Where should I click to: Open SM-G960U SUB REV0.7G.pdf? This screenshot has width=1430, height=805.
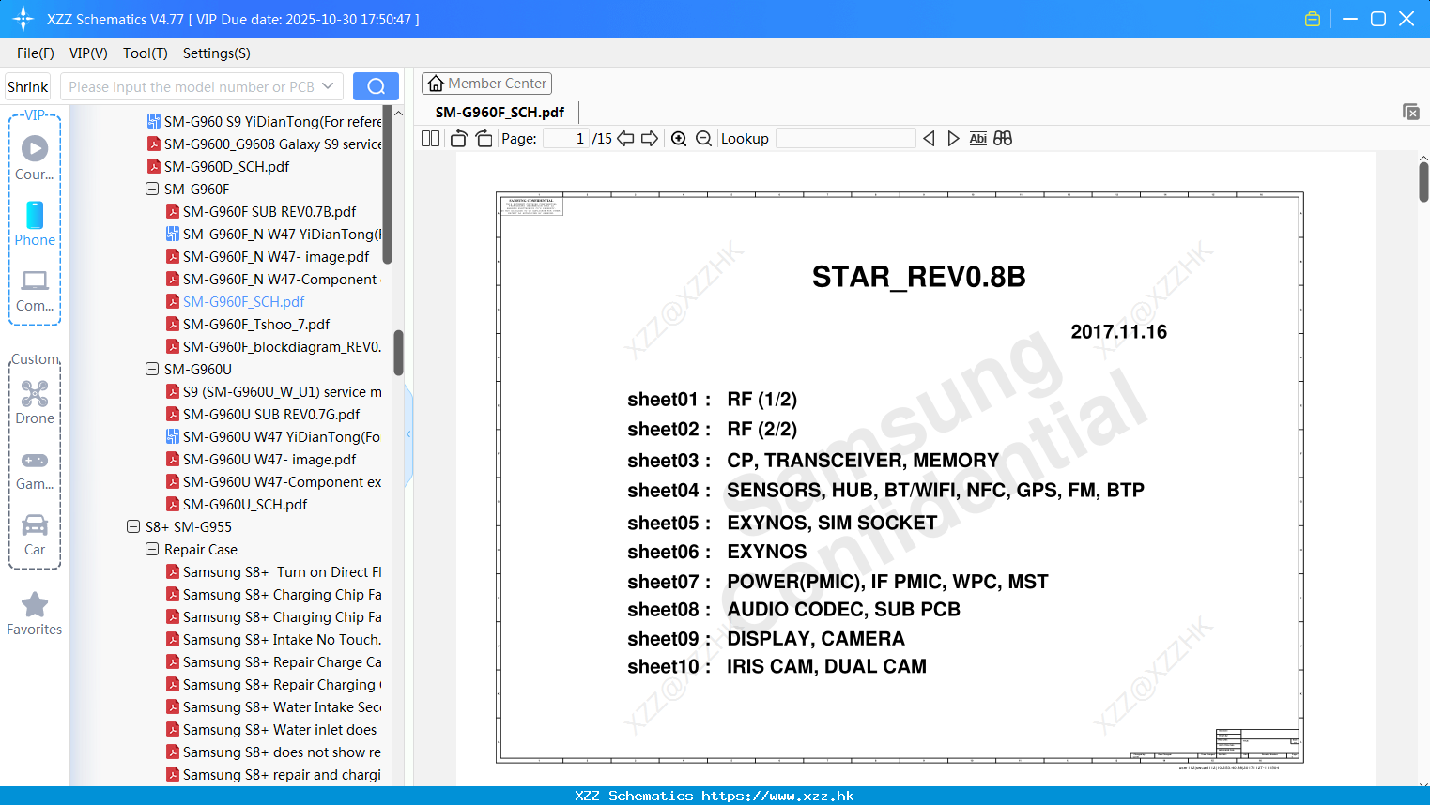[x=271, y=414]
